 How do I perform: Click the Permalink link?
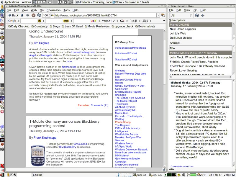[x=83, y=105]
